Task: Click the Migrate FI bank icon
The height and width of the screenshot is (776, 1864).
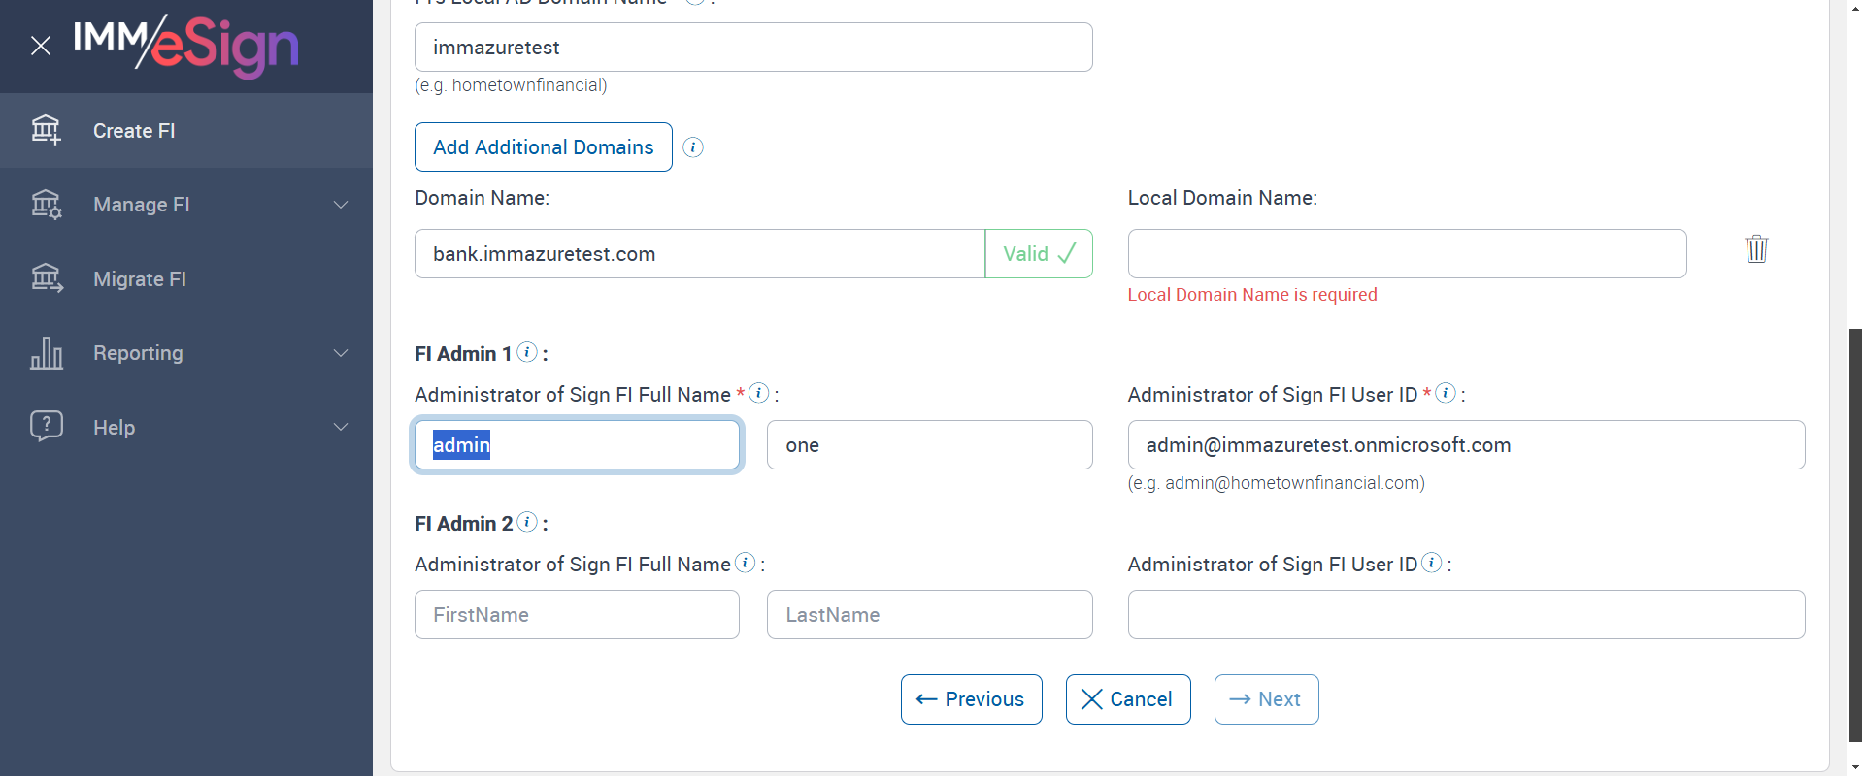Action: point(46,278)
